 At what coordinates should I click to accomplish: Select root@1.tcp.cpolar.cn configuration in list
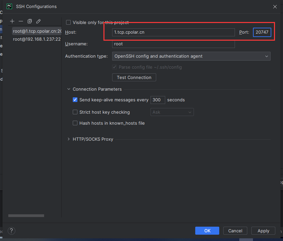[x=37, y=31]
